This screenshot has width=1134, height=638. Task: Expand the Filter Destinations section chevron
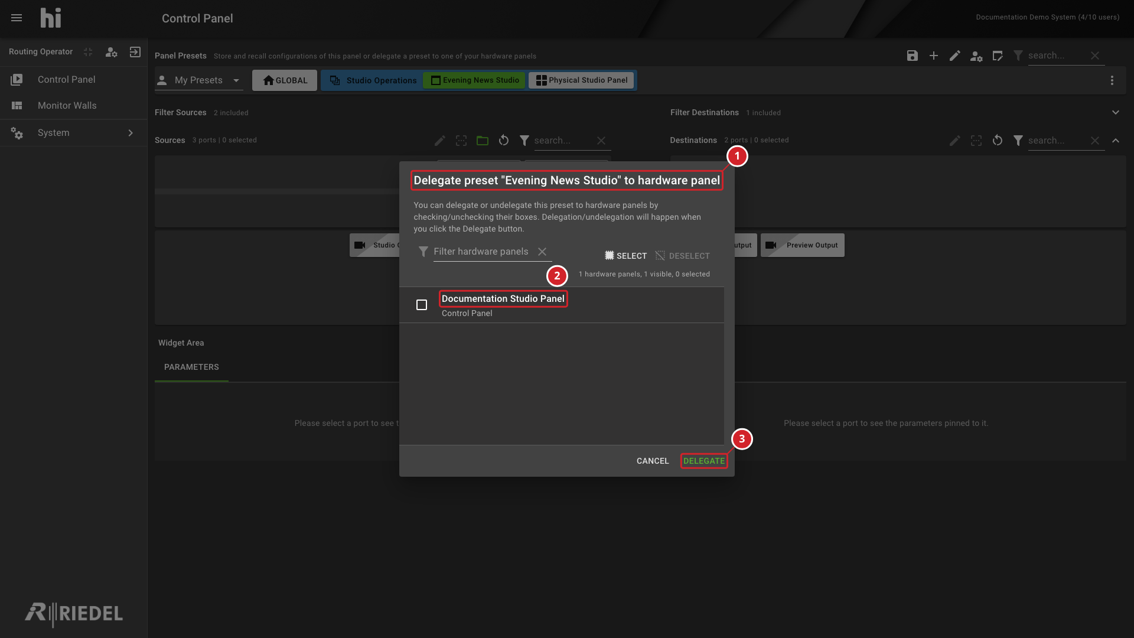tap(1116, 112)
